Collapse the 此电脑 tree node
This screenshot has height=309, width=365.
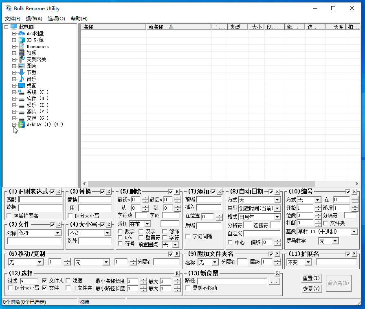click(x=6, y=27)
